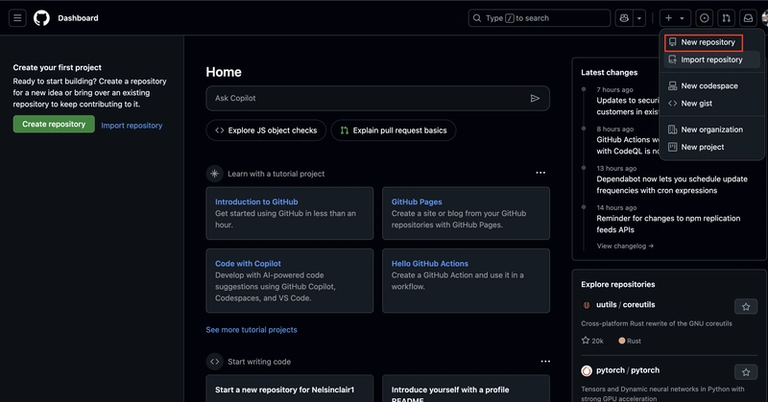Star the uutils / coreutils repository
The width and height of the screenshot is (768, 402).
(x=746, y=307)
